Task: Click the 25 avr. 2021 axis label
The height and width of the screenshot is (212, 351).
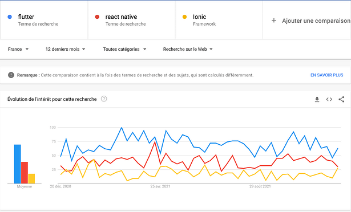Action: 160,186
